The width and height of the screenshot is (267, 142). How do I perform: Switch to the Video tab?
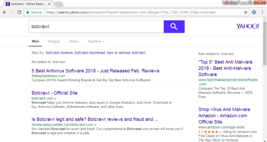click(x=74, y=41)
